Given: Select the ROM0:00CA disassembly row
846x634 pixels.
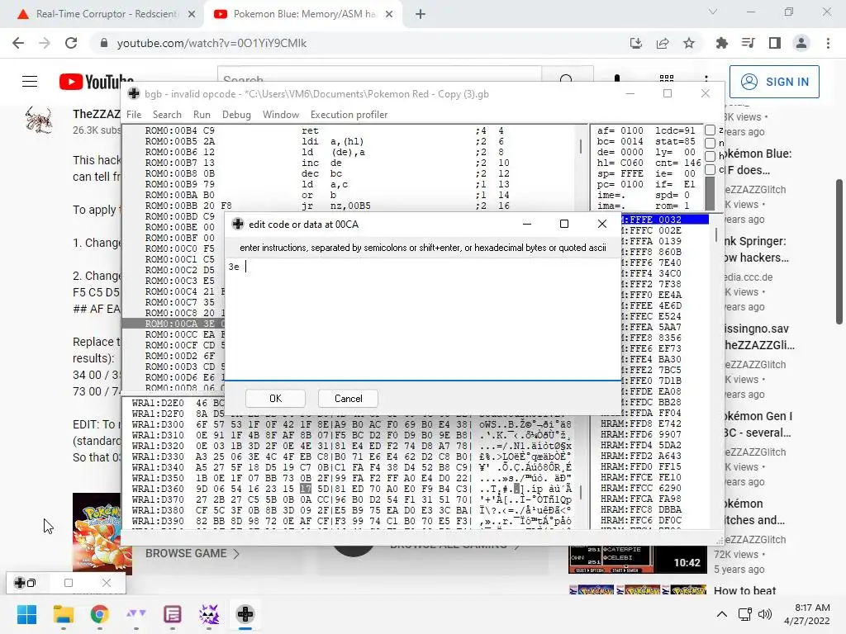Looking at the screenshot, I should coord(173,324).
